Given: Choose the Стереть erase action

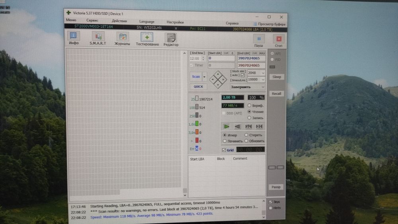Looking at the screenshot, I should [x=253, y=135].
